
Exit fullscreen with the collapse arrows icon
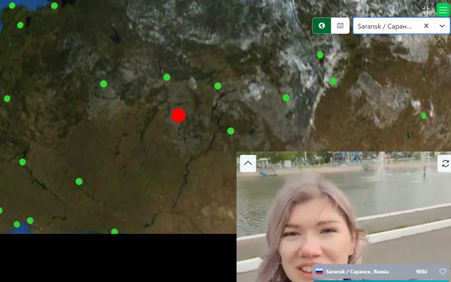[426, 11]
